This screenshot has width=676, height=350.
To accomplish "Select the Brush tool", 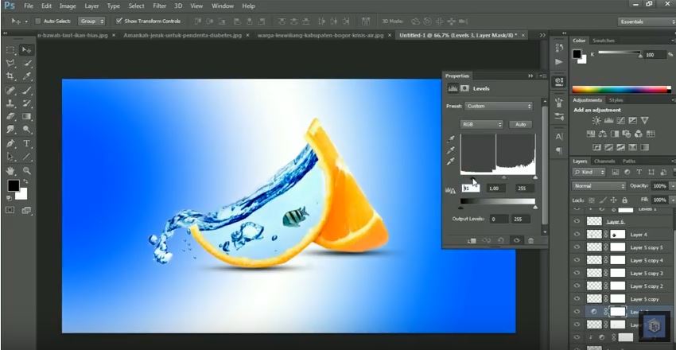I will (x=26, y=91).
